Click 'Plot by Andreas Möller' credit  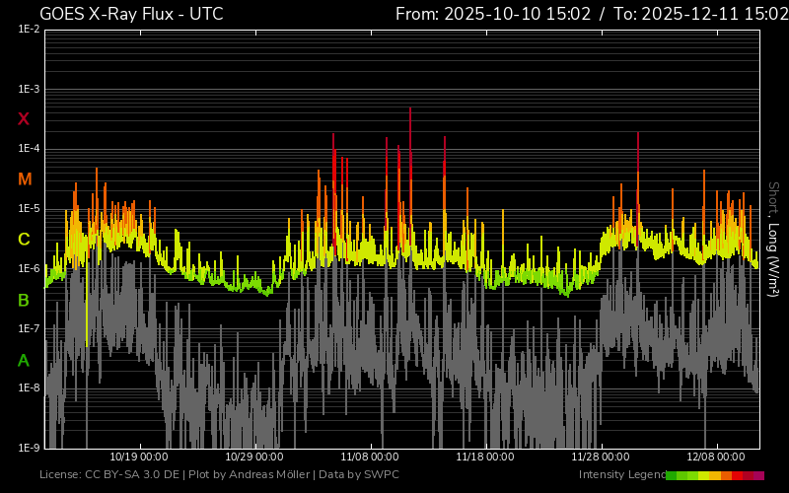tap(250, 474)
